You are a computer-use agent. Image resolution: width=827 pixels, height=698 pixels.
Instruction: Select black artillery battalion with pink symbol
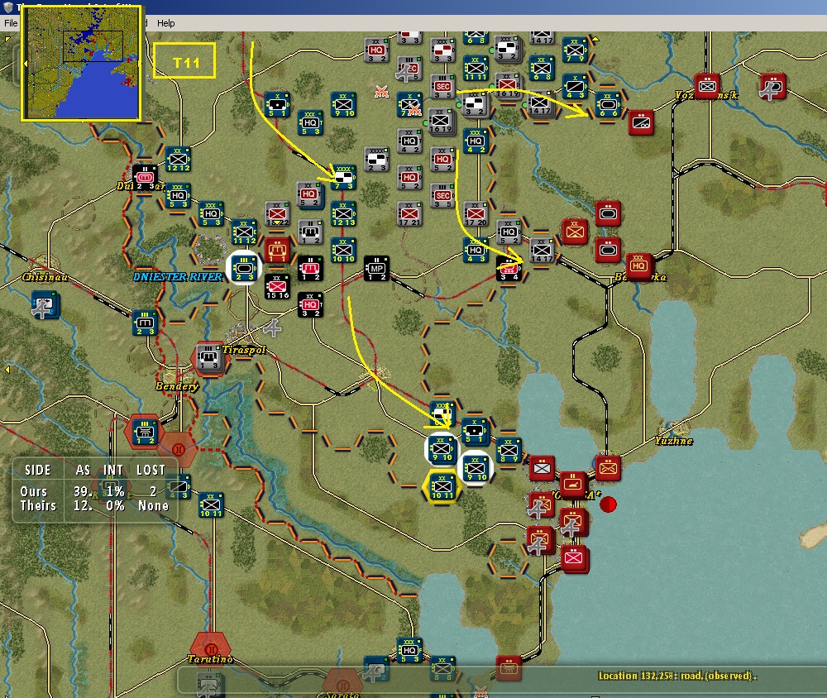click(x=310, y=268)
